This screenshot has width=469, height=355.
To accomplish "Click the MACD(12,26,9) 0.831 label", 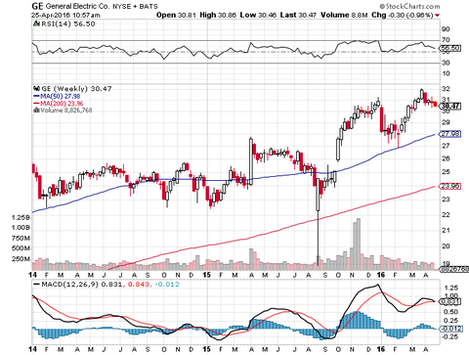I will [x=78, y=285].
